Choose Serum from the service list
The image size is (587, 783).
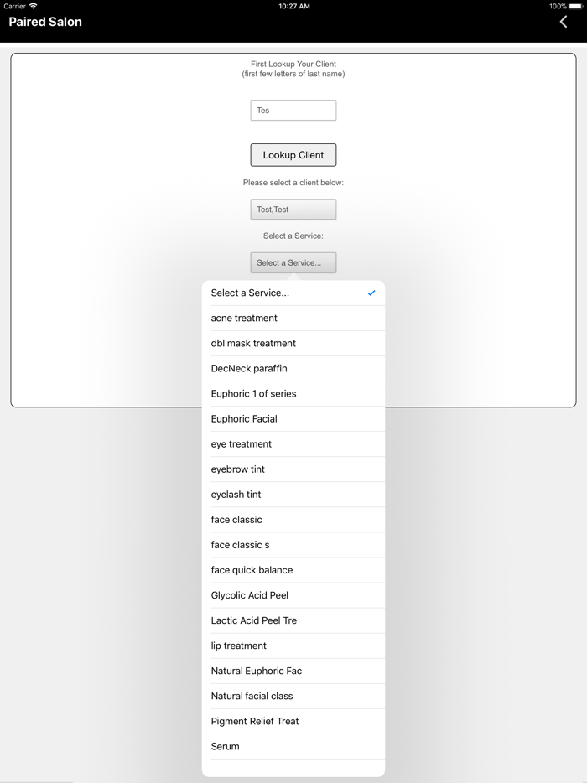click(293, 746)
